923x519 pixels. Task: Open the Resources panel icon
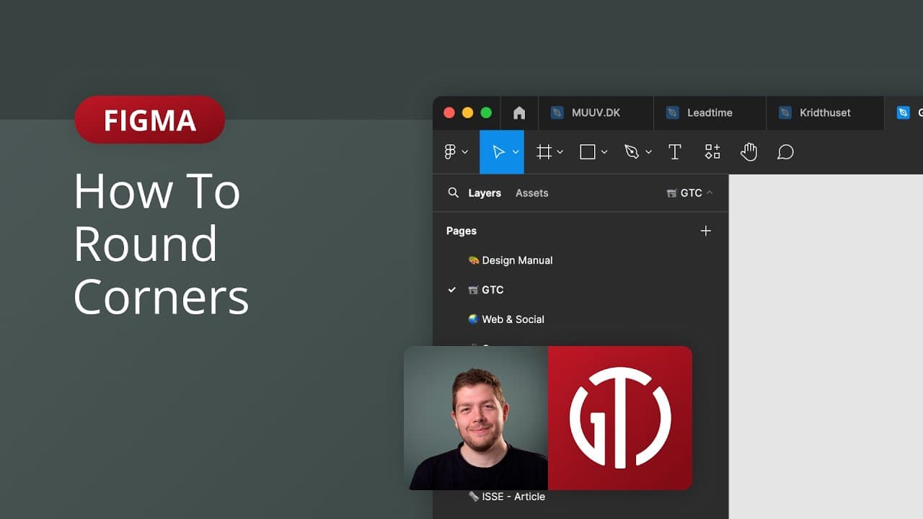(x=712, y=152)
